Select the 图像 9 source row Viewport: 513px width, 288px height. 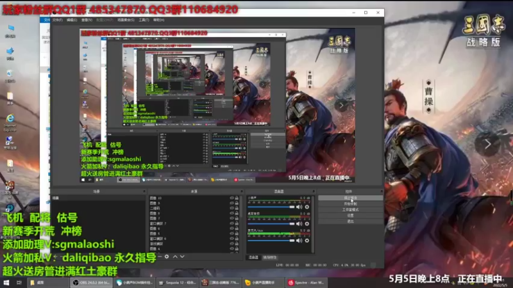click(194, 203)
